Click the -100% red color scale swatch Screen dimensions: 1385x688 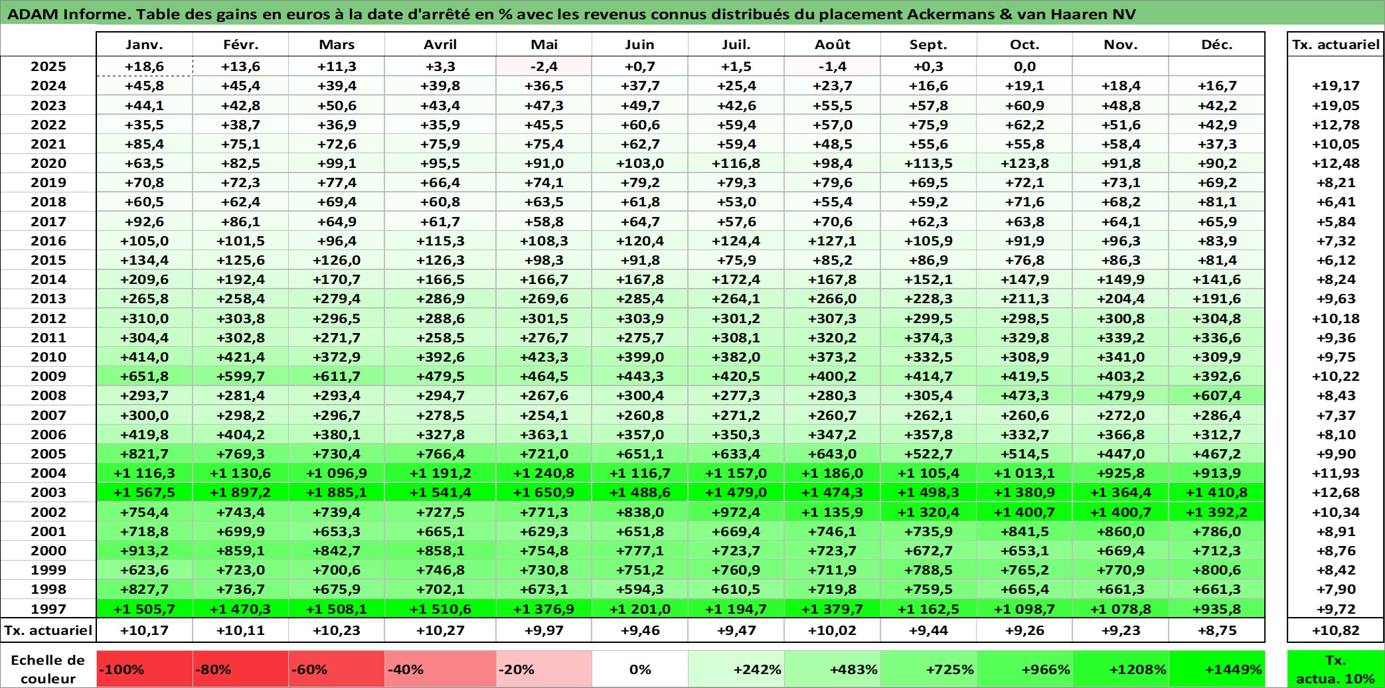(145, 669)
